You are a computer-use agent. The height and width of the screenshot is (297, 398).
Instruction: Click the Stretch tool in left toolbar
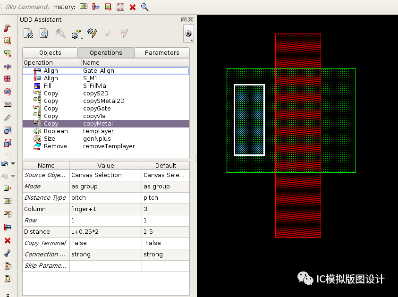pyautogui.click(x=8, y=201)
